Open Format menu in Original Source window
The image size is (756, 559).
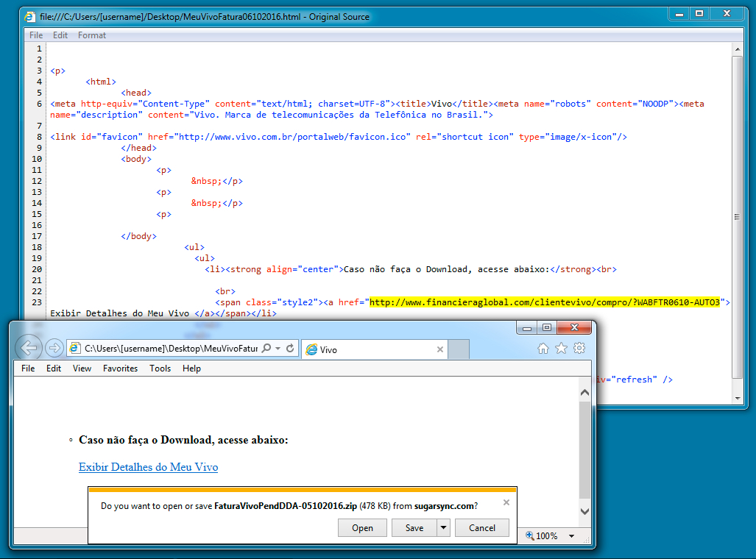point(91,35)
